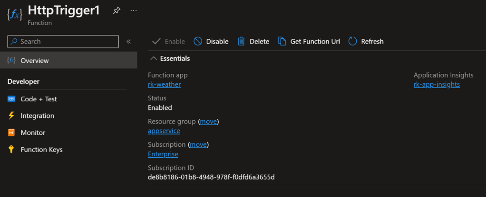486x197 pixels.
Task: Select Overview in the sidebar
Action: (x=34, y=61)
